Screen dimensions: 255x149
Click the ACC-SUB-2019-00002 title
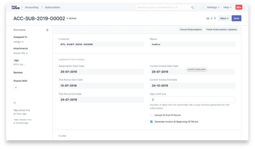(39, 18)
